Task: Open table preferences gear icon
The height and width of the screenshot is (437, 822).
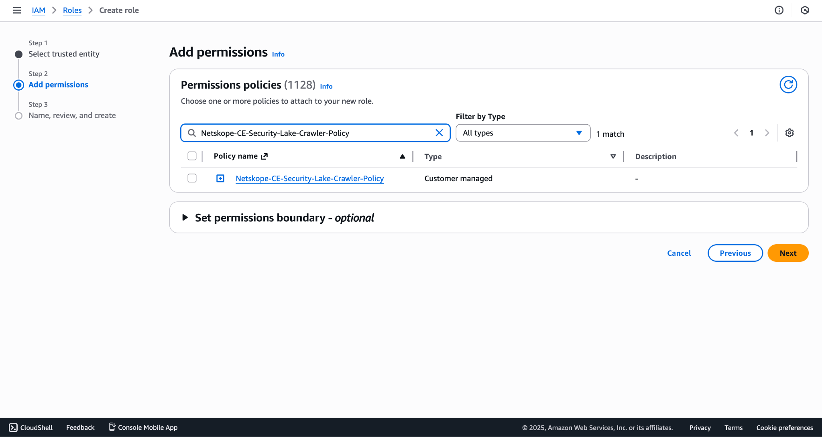Action: (789, 133)
